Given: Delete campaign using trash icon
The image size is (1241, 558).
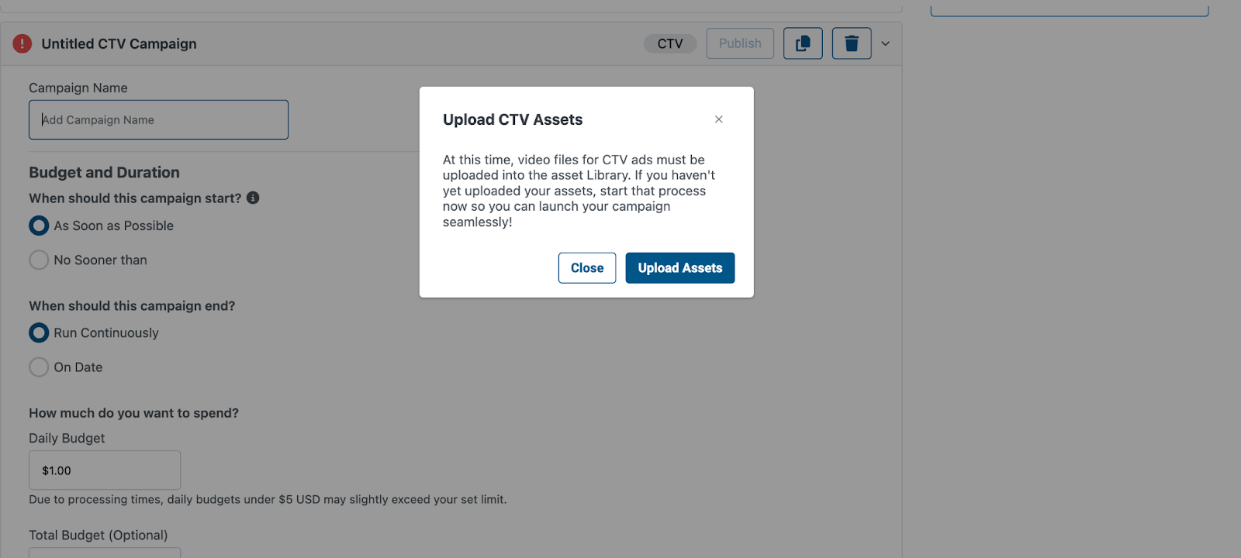Looking at the screenshot, I should click(x=852, y=43).
